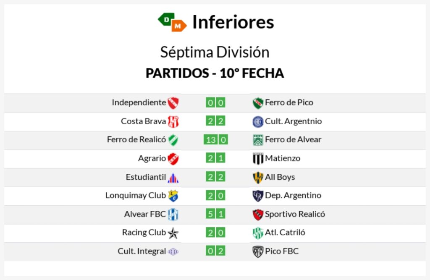This screenshot has width=430, height=280.
Task: Click the Matienzo striped shield icon
Action: (257, 159)
